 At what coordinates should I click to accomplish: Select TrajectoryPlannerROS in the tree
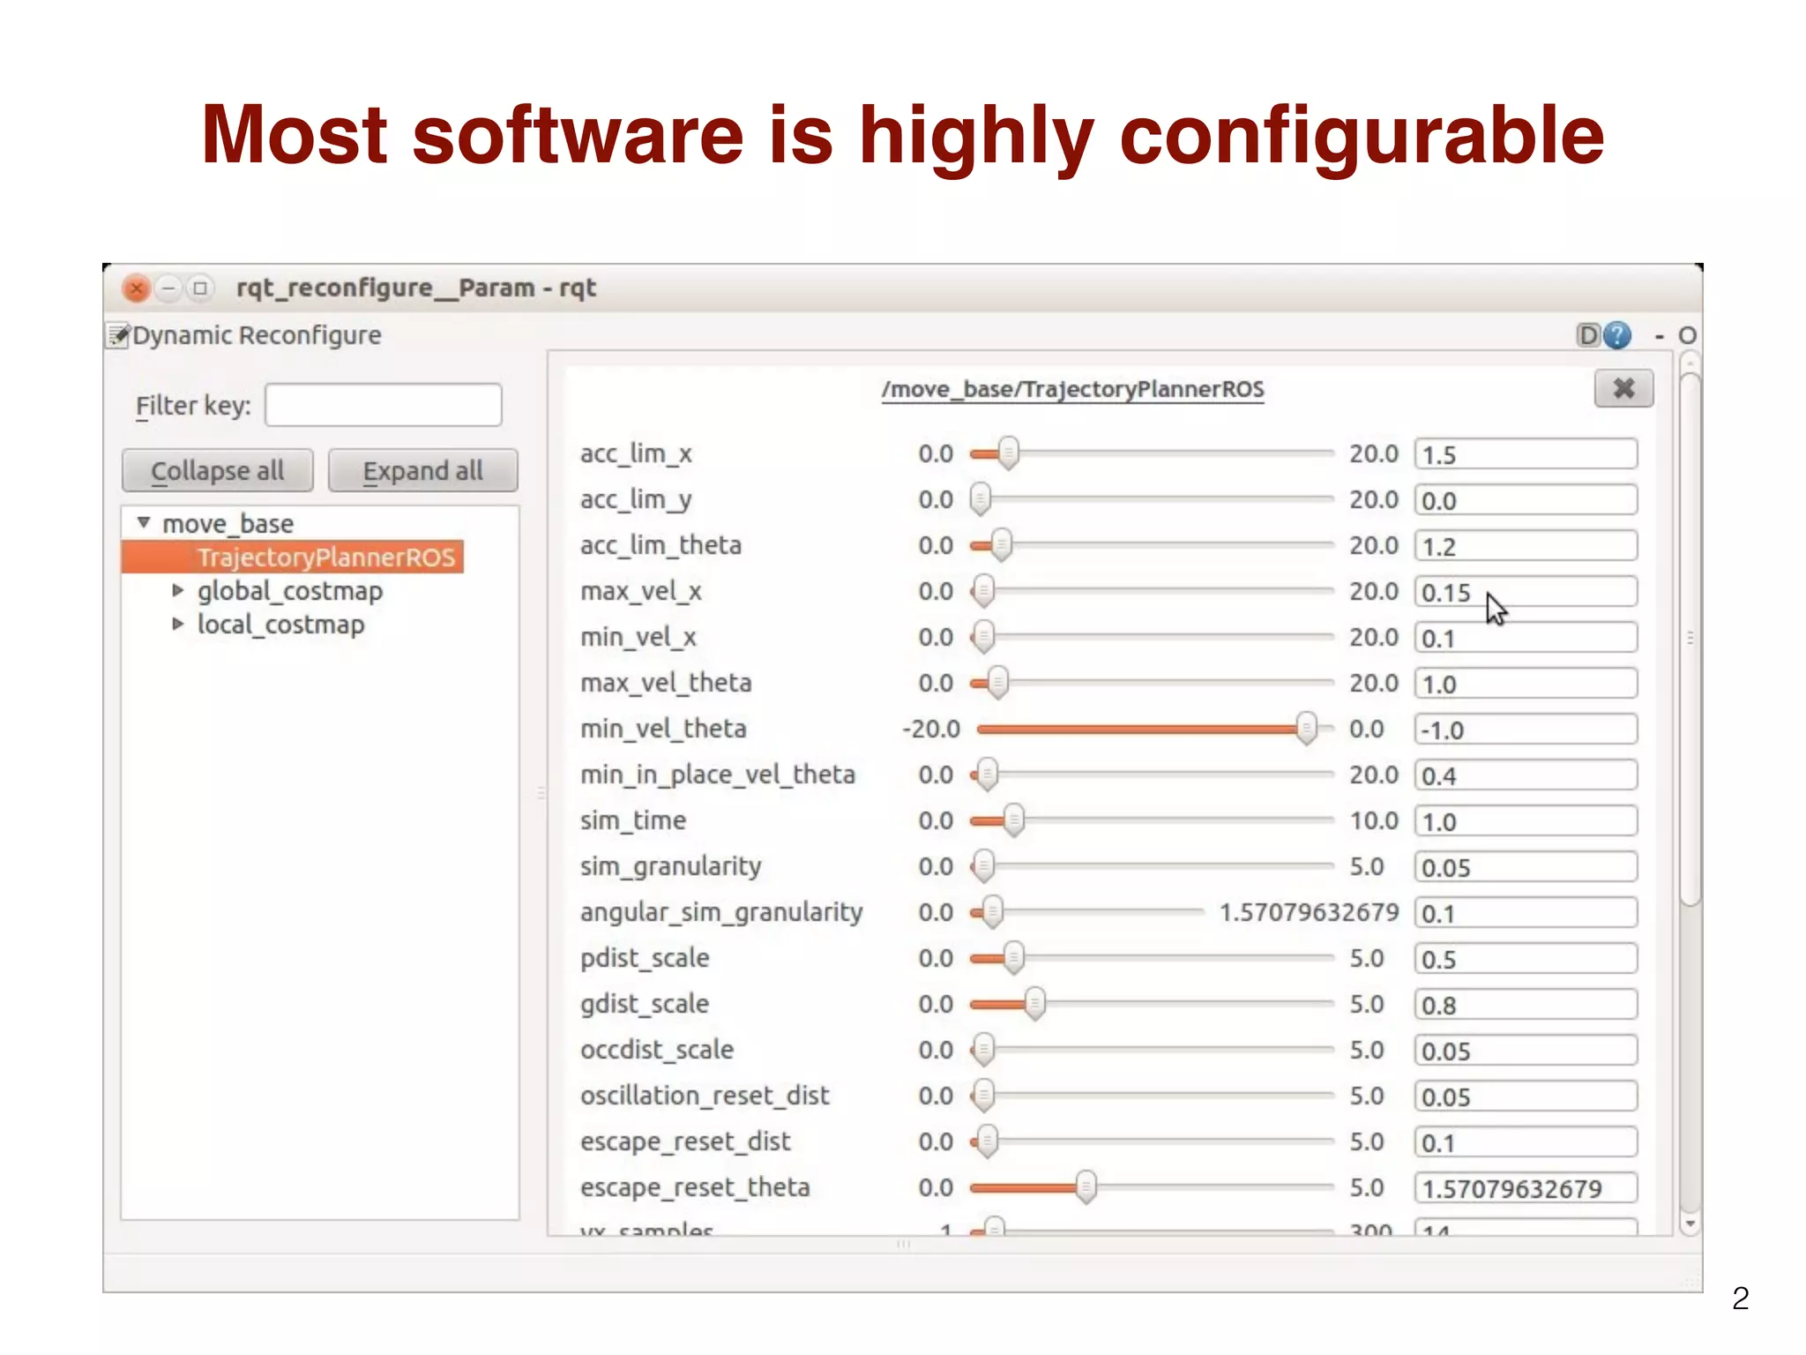[325, 558]
